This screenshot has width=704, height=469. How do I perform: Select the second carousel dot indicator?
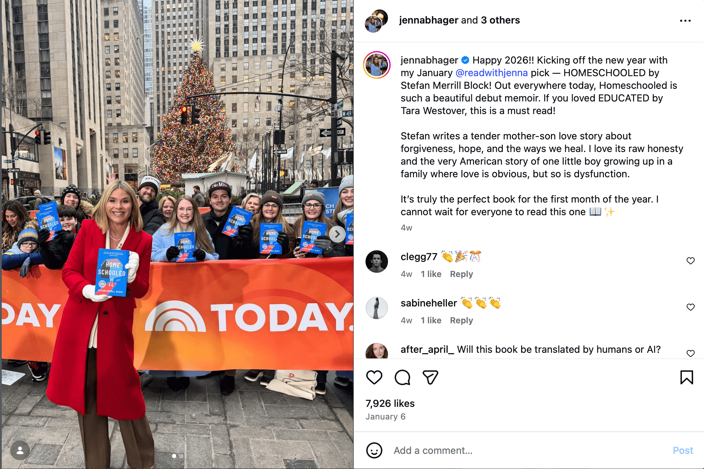point(182,456)
